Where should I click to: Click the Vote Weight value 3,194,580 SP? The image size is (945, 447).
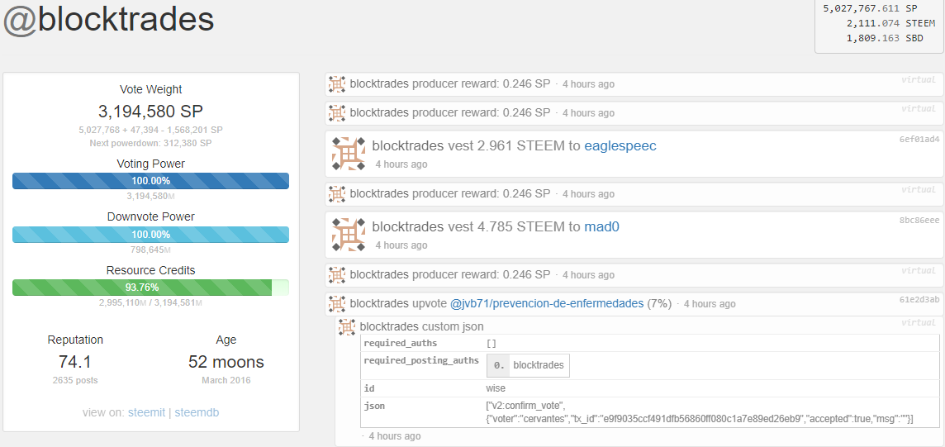point(150,112)
